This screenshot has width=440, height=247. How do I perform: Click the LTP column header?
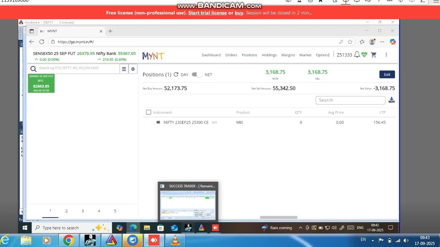pyautogui.click(x=383, y=113)
